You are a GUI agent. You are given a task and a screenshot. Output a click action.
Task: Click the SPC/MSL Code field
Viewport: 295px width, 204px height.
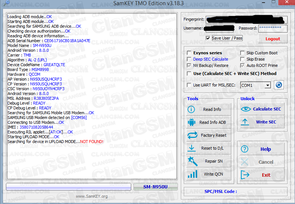(x=236, y=191)
